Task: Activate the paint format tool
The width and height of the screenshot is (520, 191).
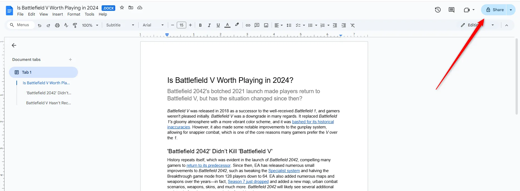Action: (x=75, y=25)
